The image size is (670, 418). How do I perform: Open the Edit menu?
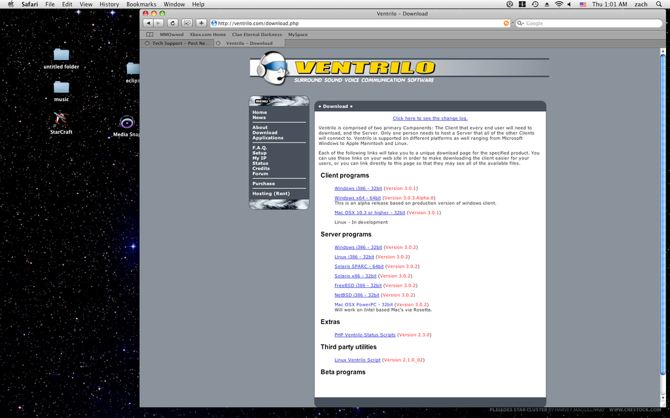click(67, 5)
